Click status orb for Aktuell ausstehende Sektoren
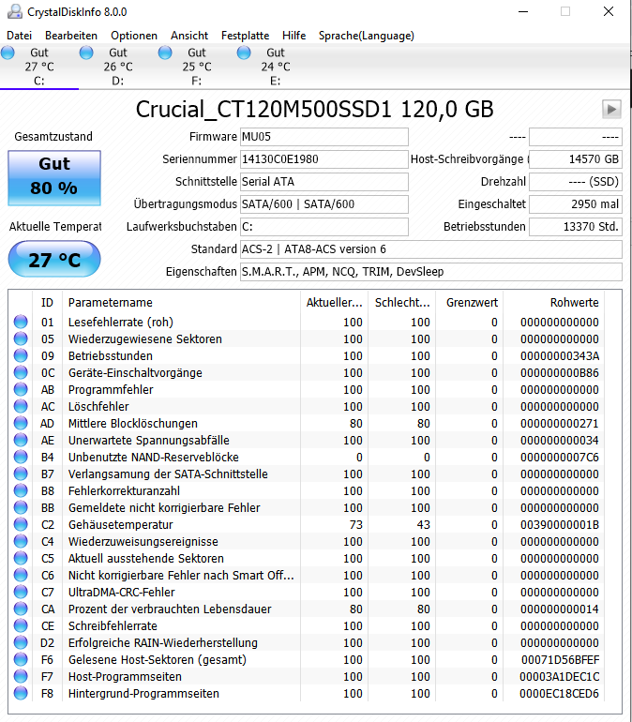The height and width of the screenshot is (722, 632). 21,558
